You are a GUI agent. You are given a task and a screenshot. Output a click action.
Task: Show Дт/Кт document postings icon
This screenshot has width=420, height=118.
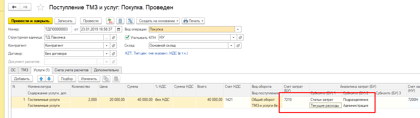click(x=110, y=21)
